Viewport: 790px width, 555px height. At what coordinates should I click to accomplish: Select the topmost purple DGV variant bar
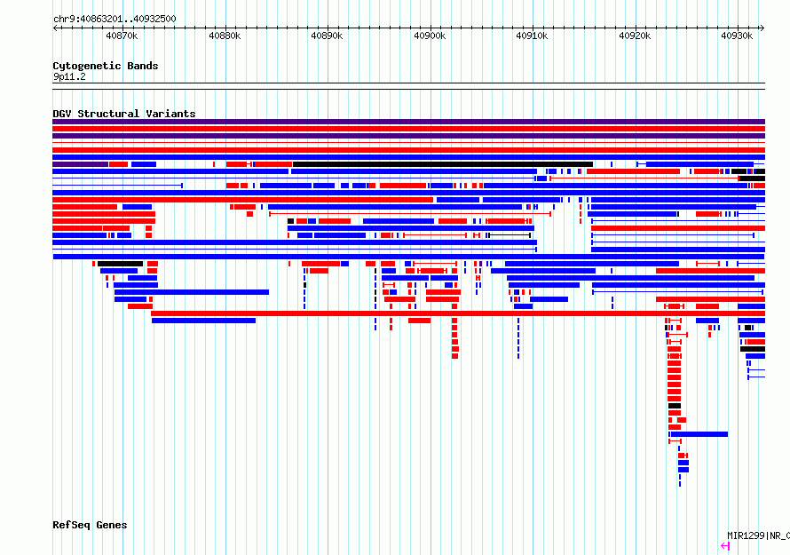point(408,122)
